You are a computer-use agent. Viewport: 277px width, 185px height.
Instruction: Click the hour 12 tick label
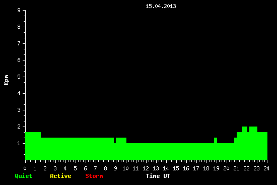pos(146,168)
